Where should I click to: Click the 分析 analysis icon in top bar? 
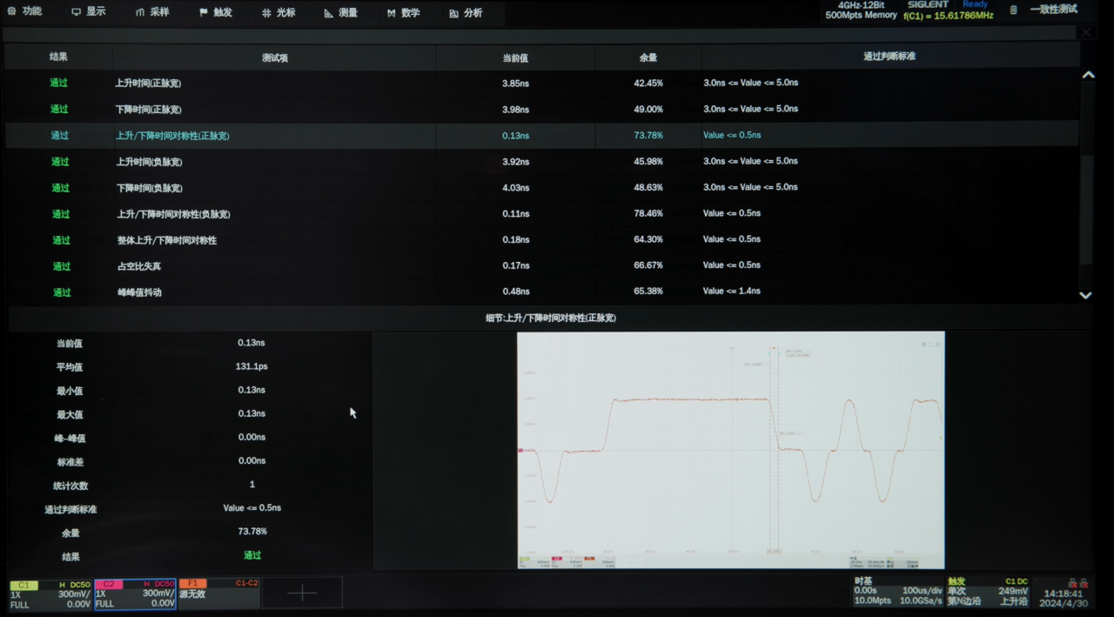coord(453,13)
